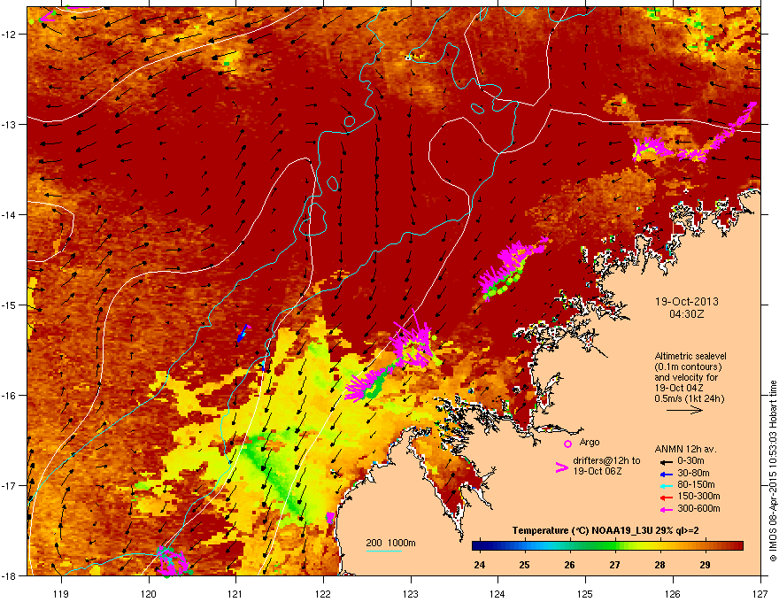The image size is (779, 602).
Task: Click the 'Temperature (°C) NOAA19_L3U' colorbar title
Action: (x=582, y=531)
